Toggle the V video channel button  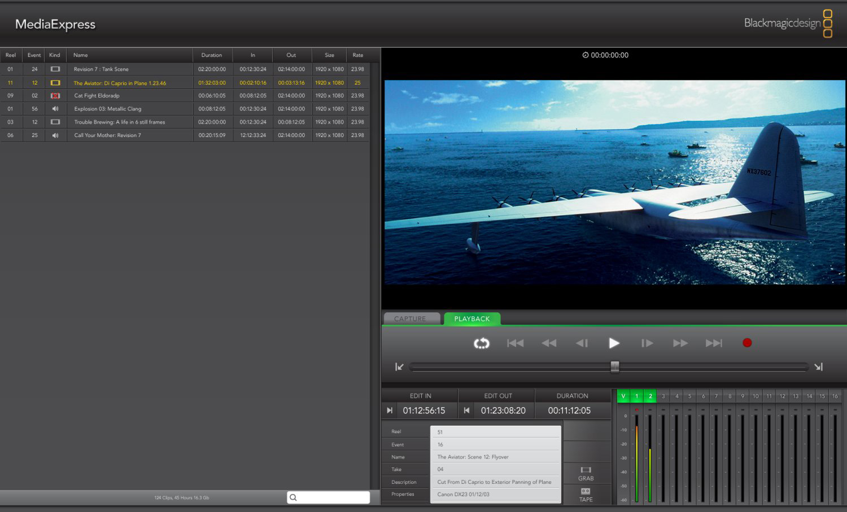(623, 396)
